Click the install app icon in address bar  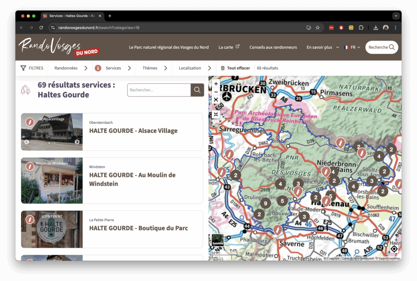click(x=309, y=28)
